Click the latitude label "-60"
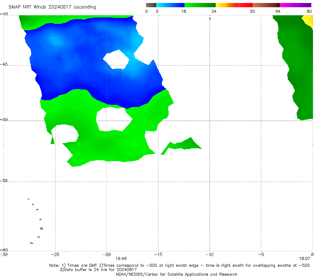 (4, 250)
